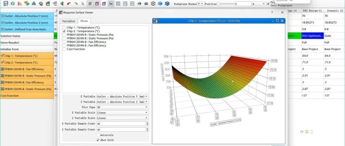Click the camera snapshot icon
The height and width of the screenshot is (146, 345).
146,3
